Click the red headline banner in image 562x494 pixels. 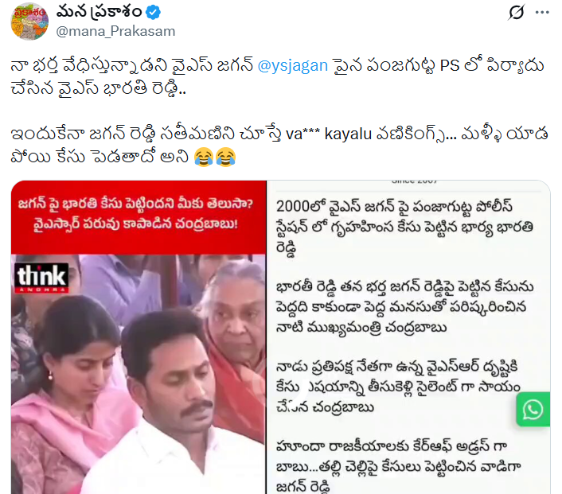tap(139, 217)
